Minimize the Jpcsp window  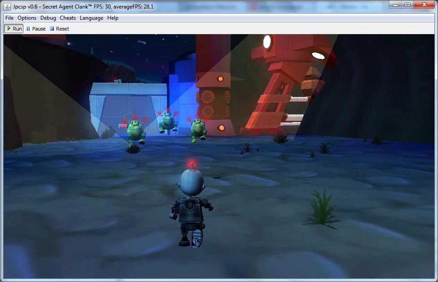pos(395,5)
